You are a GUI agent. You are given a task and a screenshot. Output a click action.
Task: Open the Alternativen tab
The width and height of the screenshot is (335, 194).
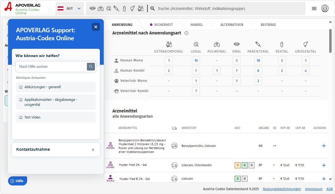pyautogui.click(x=232, y=25)
